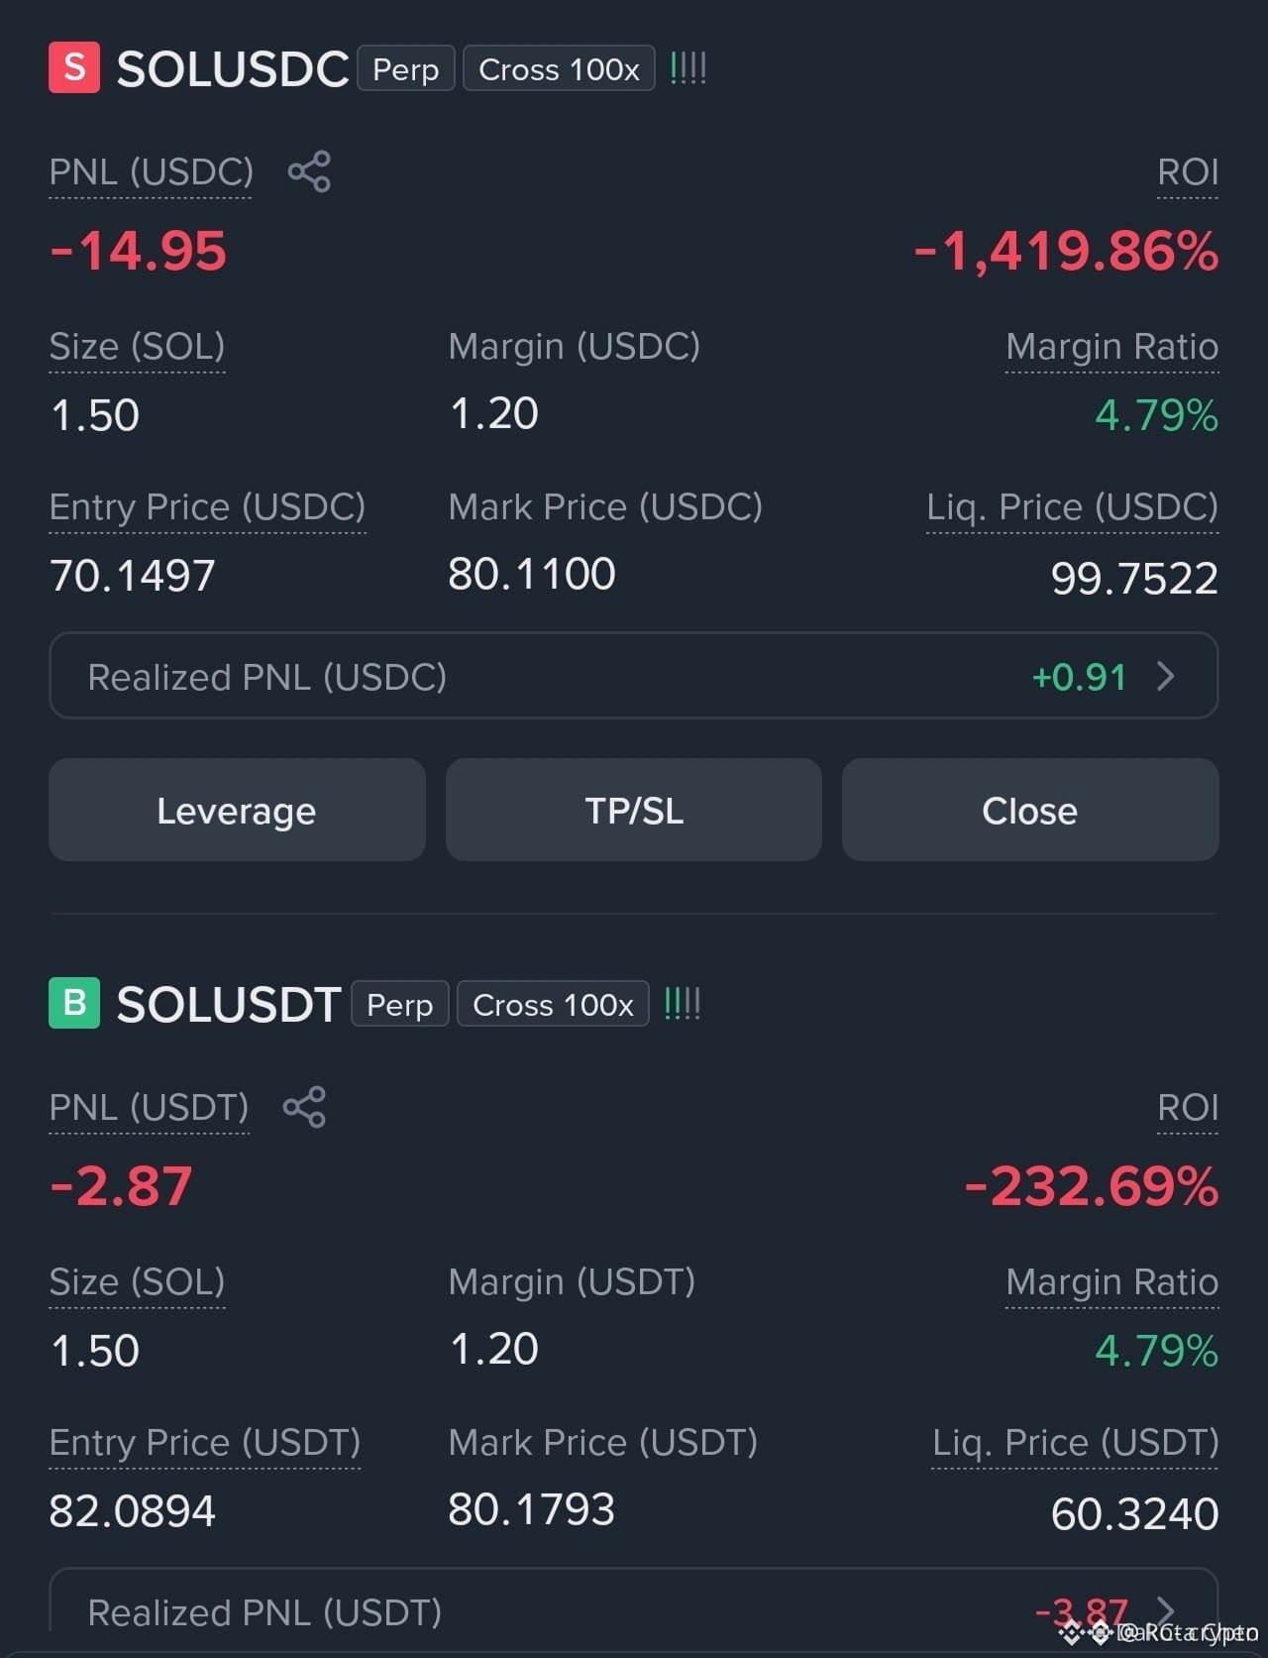This screenshot has width=1268, height=1658.
Task: Open the SOLUSDT pair title
Action: (229, 1005)
